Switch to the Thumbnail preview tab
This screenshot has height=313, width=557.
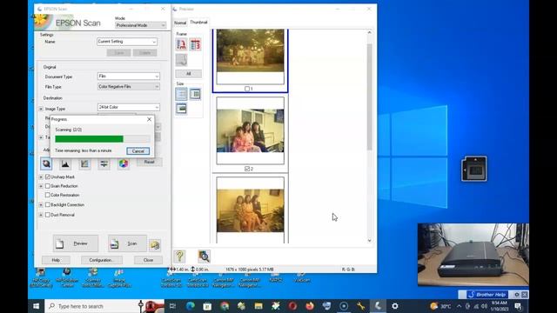[198, 22]
